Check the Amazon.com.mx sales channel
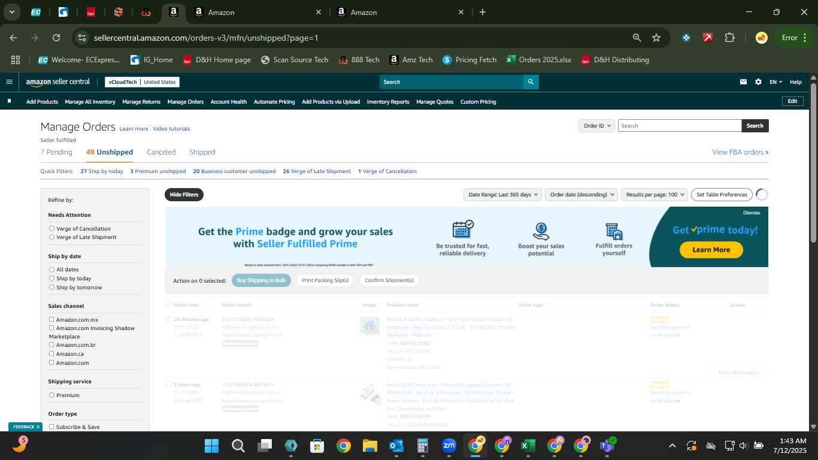 51,319
